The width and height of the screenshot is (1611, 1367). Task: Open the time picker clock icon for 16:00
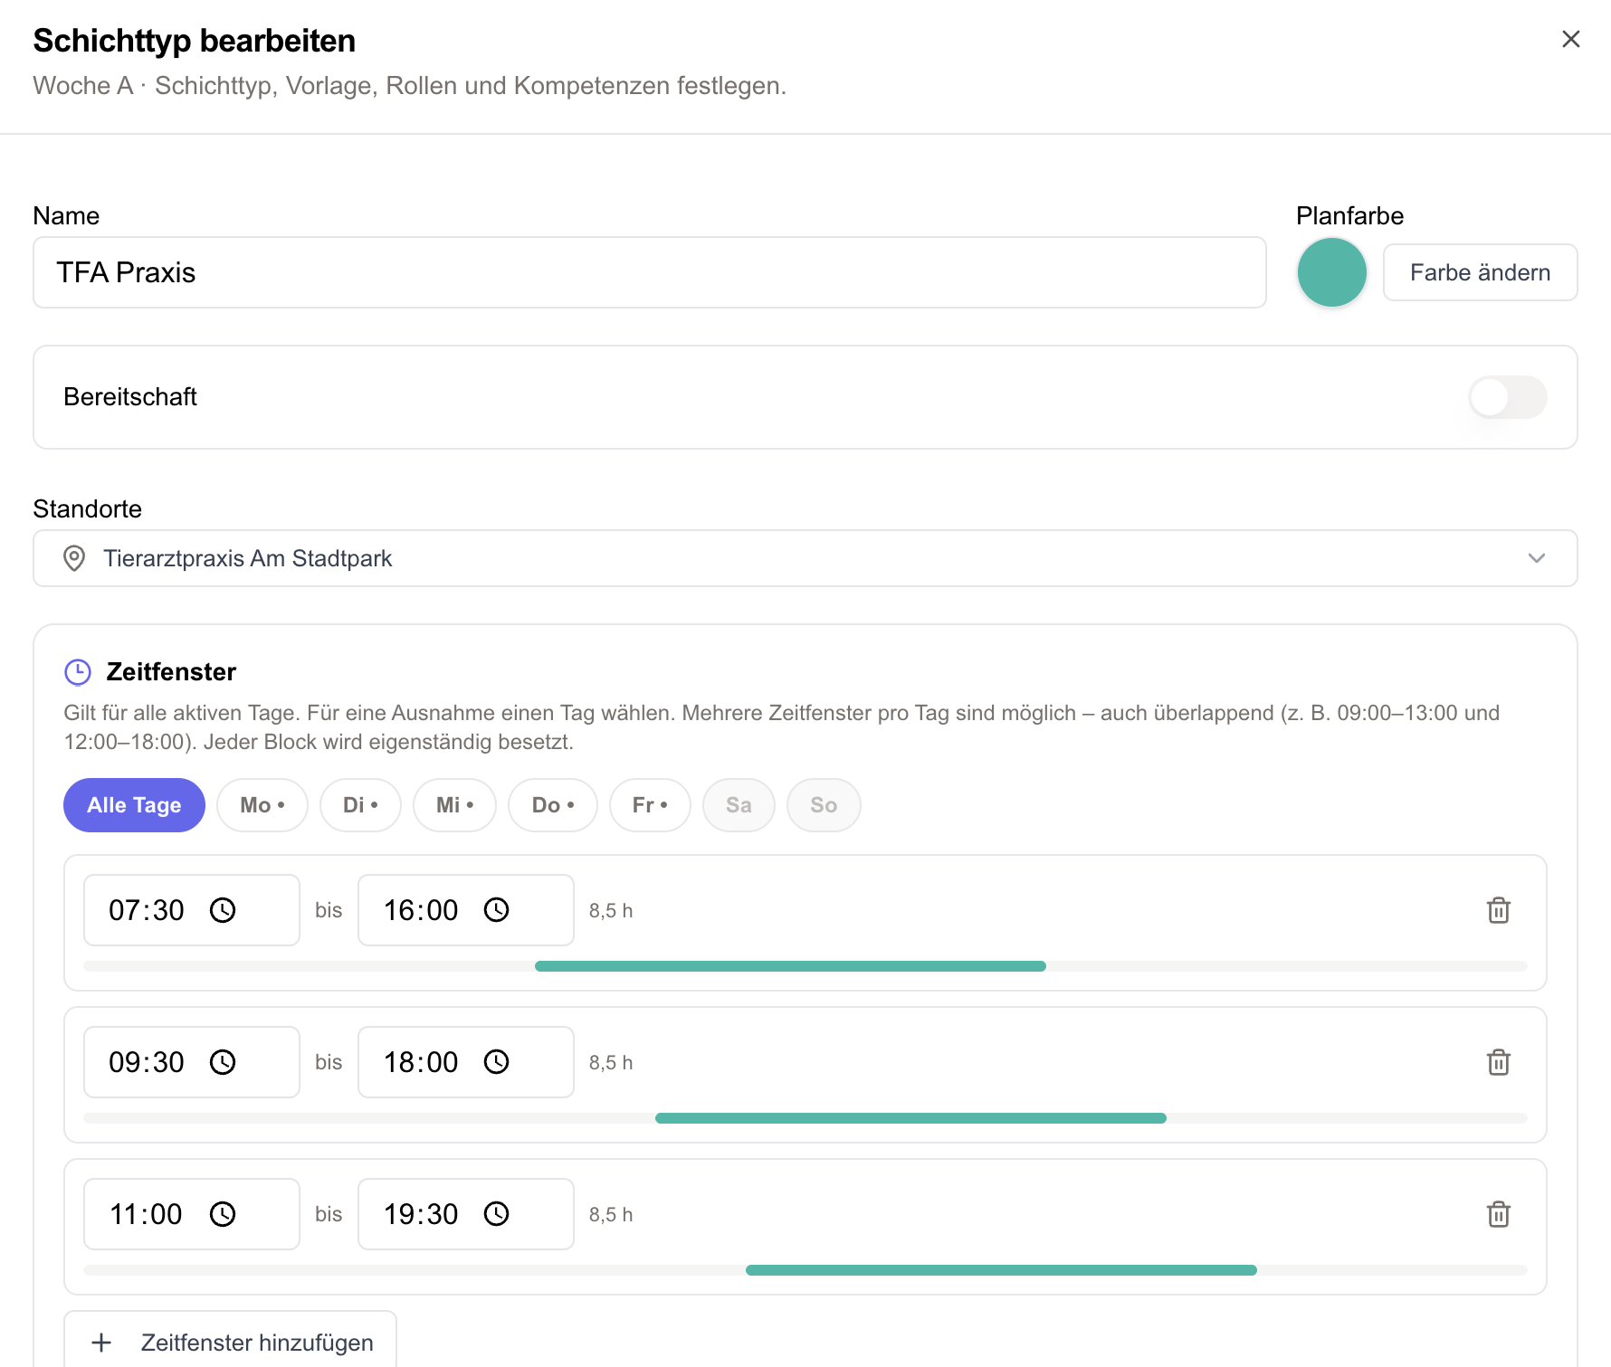[497, 910]
